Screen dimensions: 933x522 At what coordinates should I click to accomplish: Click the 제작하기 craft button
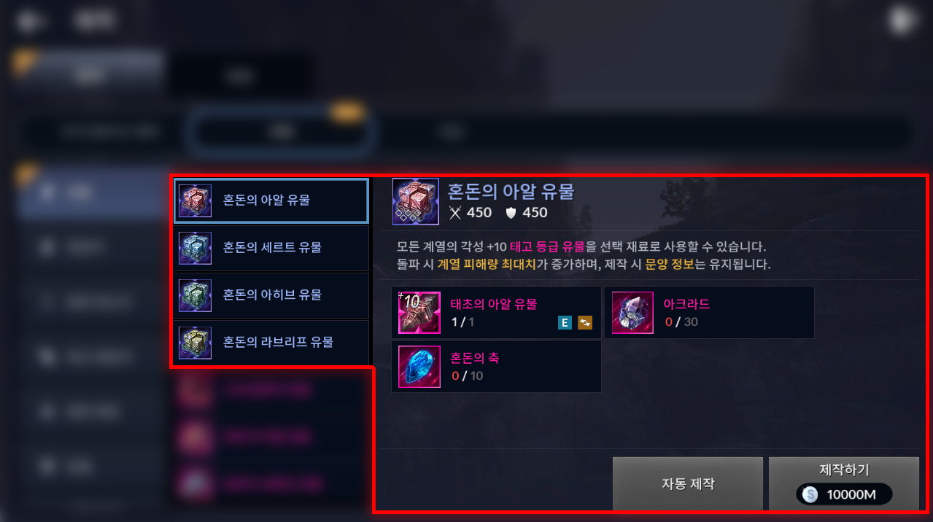click(844, 484)
